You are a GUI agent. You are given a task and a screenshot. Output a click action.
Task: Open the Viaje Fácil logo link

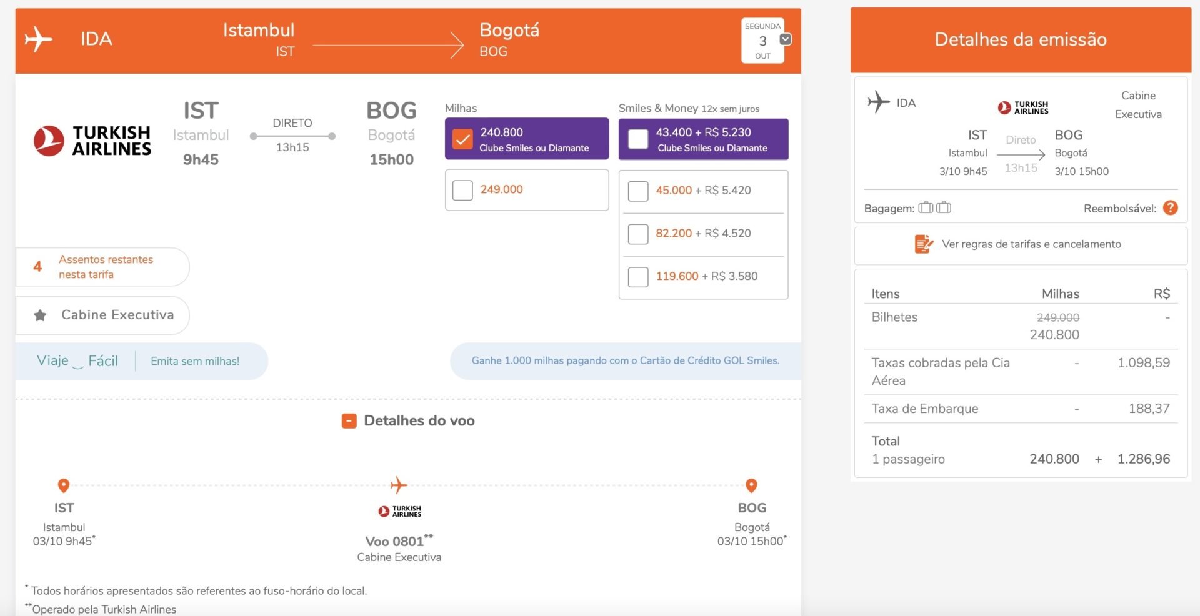(77, 361)
